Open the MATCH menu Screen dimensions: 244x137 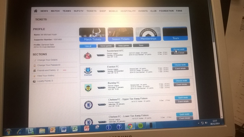(55, 11)
